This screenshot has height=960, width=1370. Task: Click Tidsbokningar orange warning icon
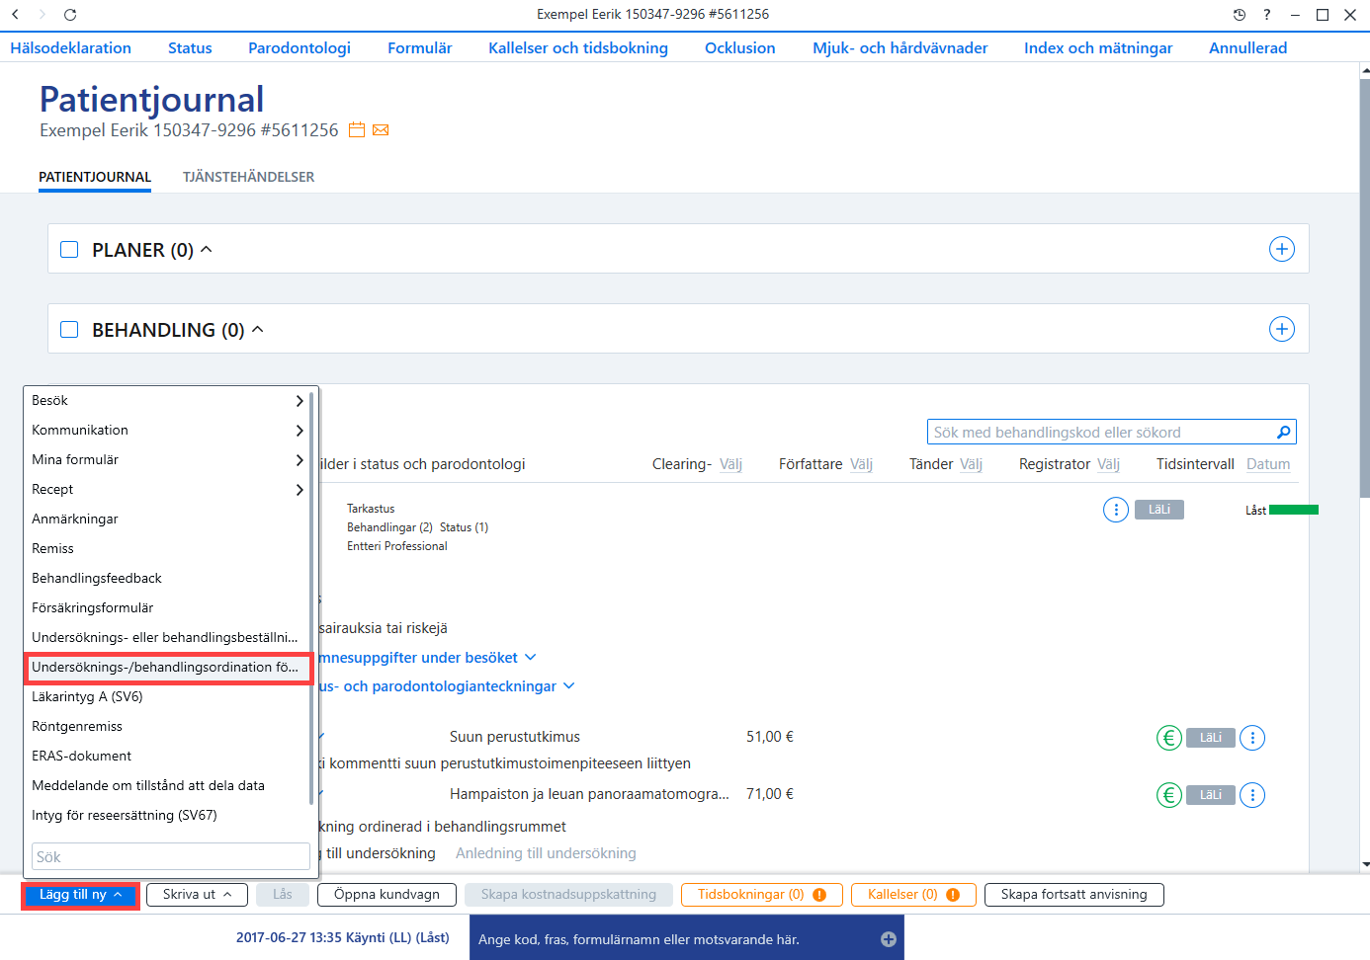tap(819, 895)
